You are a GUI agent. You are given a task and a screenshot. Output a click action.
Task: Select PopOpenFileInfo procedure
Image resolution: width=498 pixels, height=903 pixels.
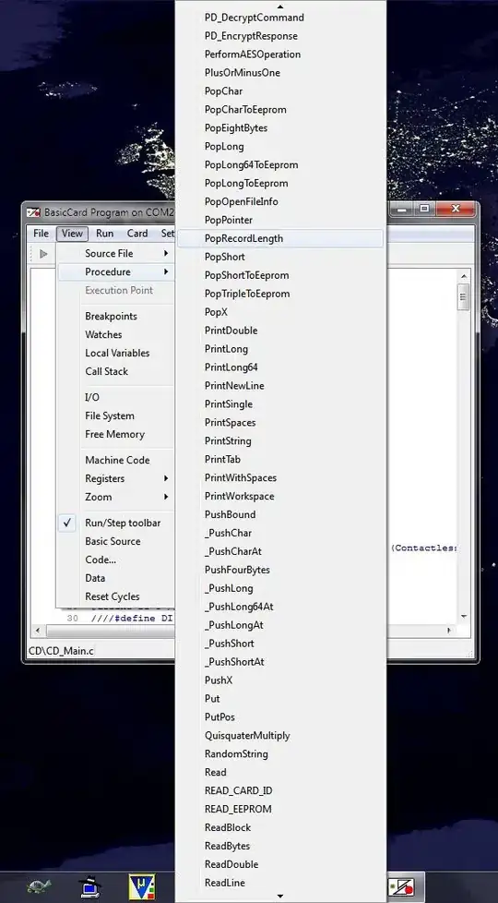coord(280,201)
